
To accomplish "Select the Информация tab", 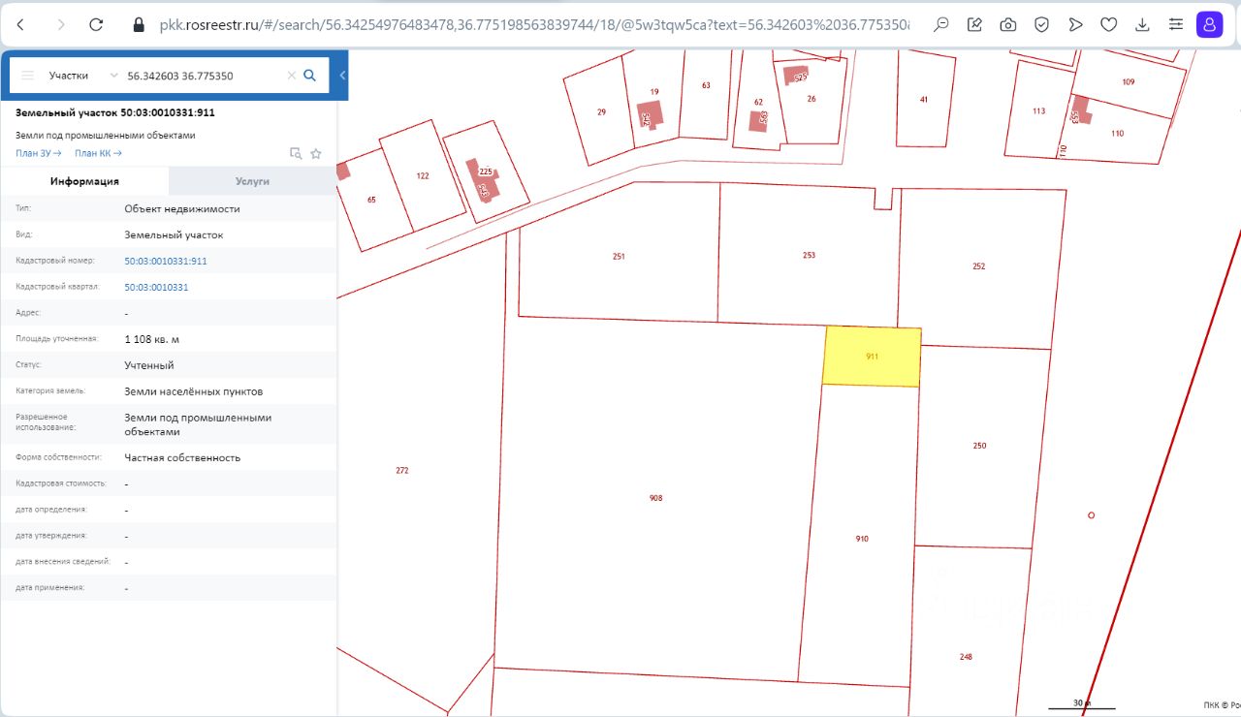I will [x=84, y=181].
